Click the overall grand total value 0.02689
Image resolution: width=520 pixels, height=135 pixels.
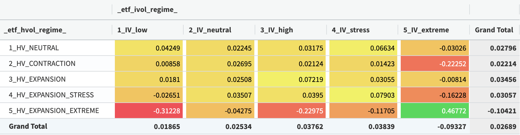point(503,127)
